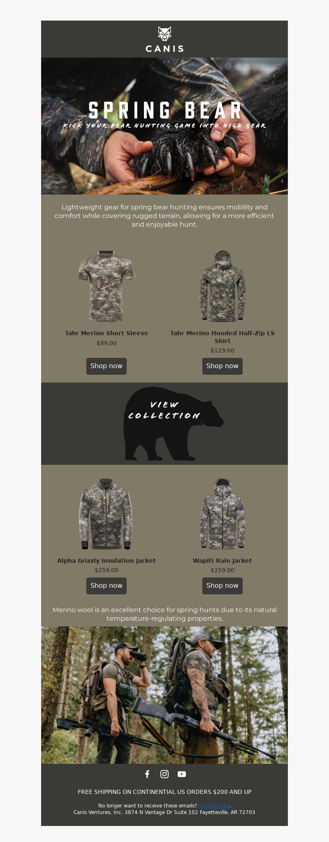Click Shop now under Alpha Grizzly Insulation Jacket
Screen dimensions: 329x842
pyautogui.click(x=107, y=586)
